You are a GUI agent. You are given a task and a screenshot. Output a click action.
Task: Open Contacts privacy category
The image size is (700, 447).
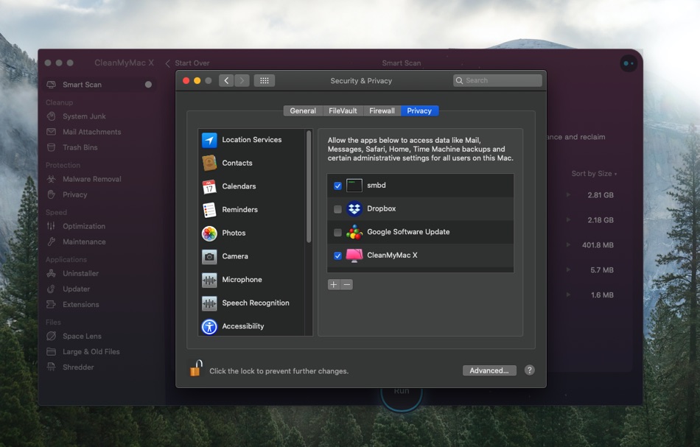coord(252,163)
